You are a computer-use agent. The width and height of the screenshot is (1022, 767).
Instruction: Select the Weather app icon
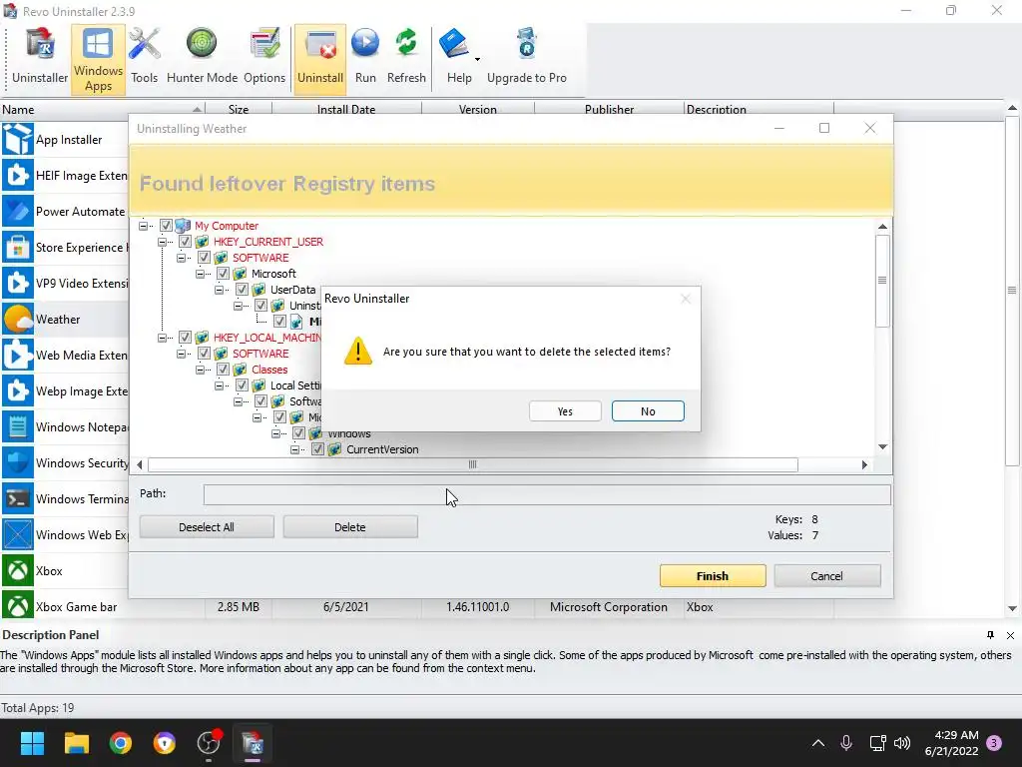coord(18,319)
